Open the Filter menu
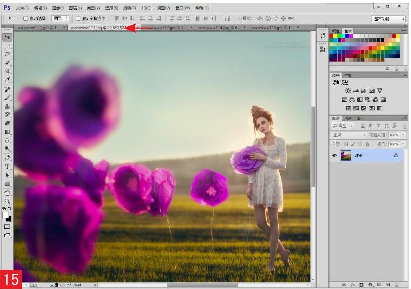The width and height of the screenshot is (411, 289). tap(130, 8)
